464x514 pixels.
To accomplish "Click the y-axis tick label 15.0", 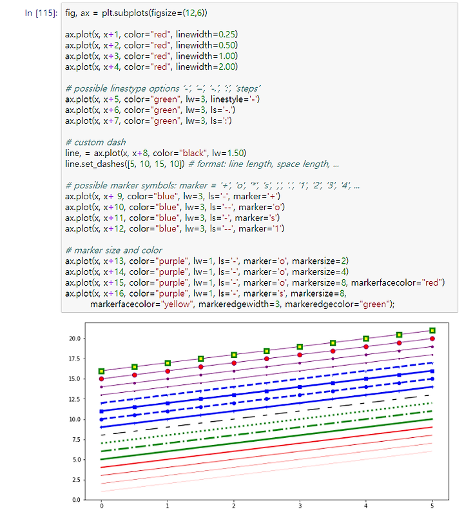I will [75, 379].
